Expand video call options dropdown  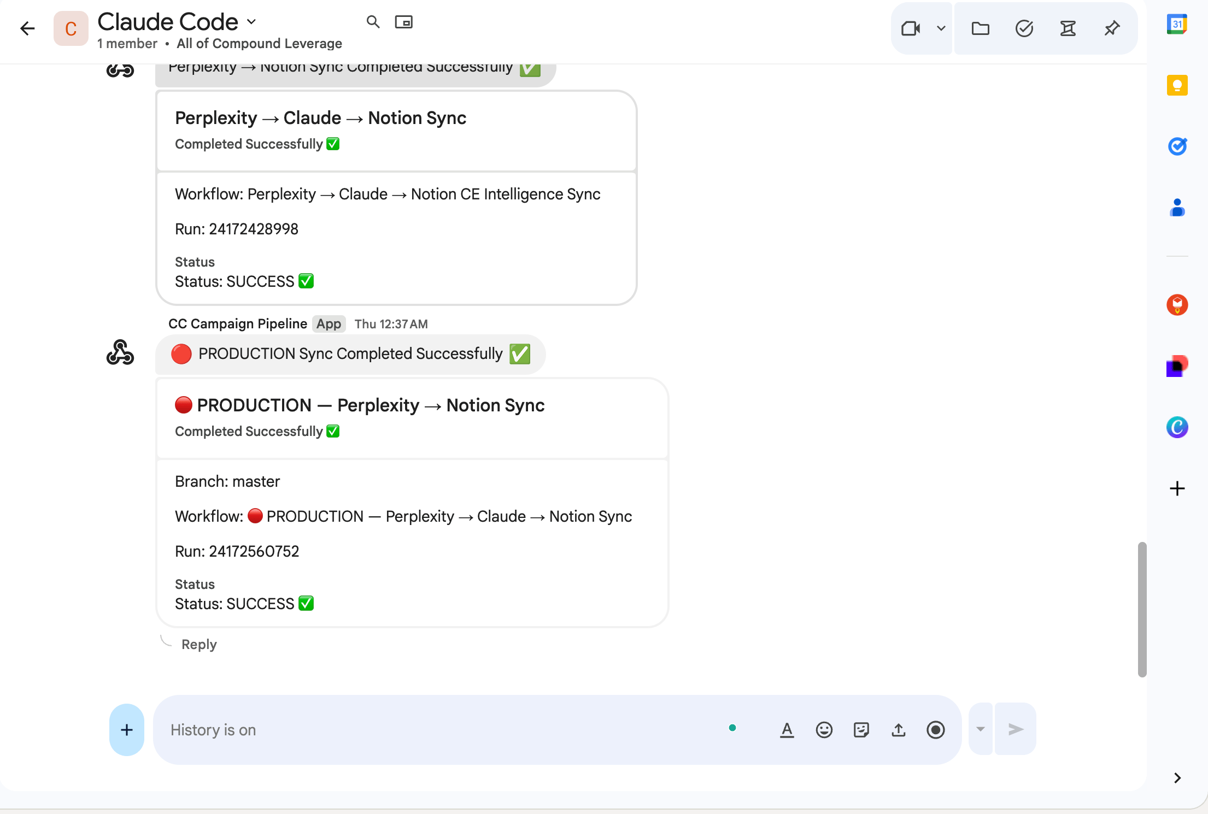coord(941,28)
